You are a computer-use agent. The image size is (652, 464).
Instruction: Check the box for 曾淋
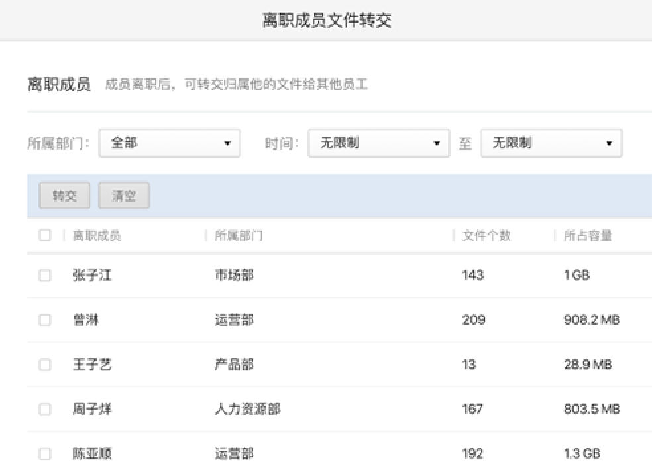click(x=45, y=320)
